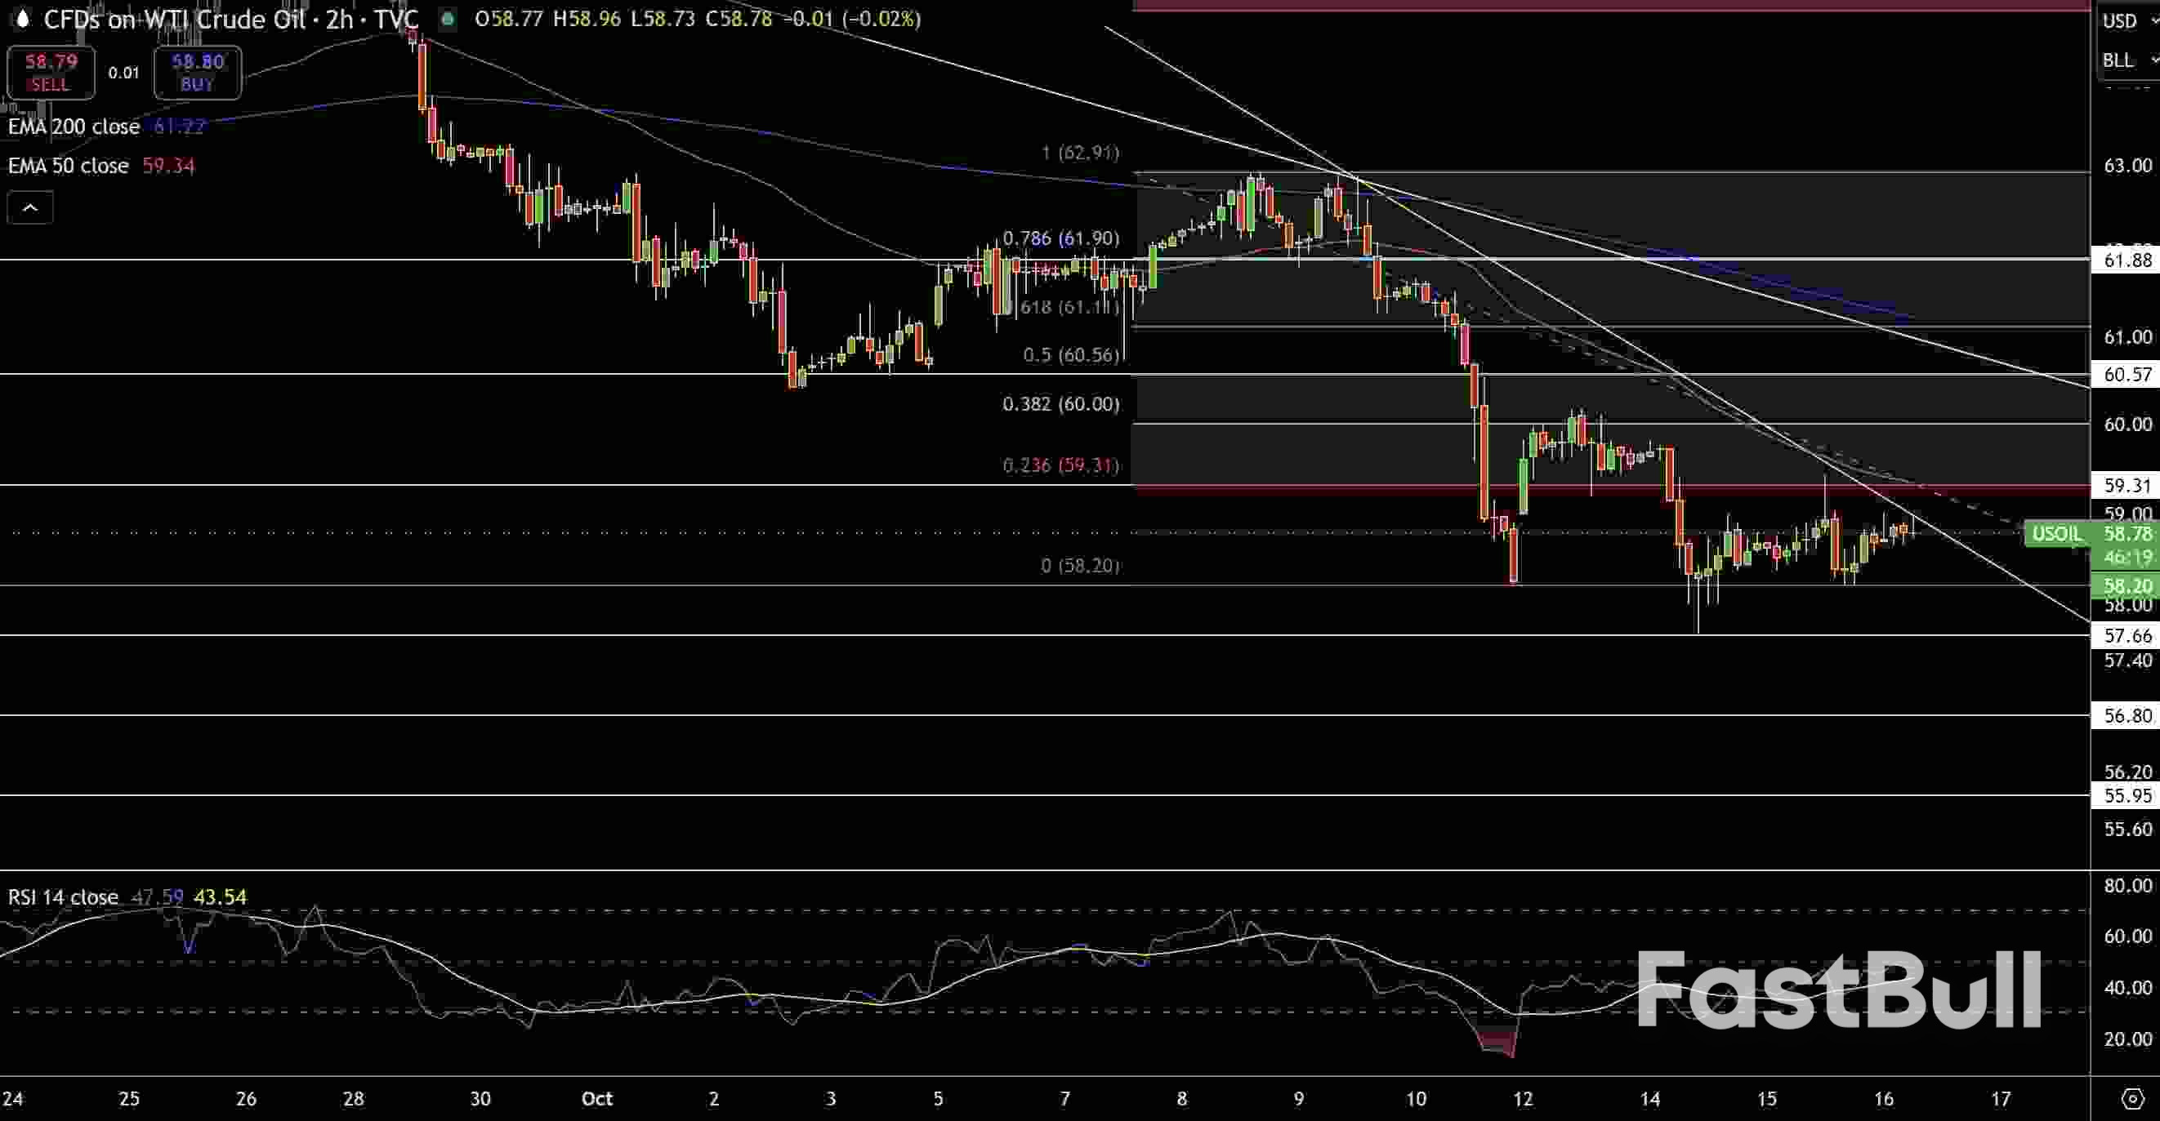
Task: Click the USOIL price tag on the right scale
Action: click(x=2059, y=534)
